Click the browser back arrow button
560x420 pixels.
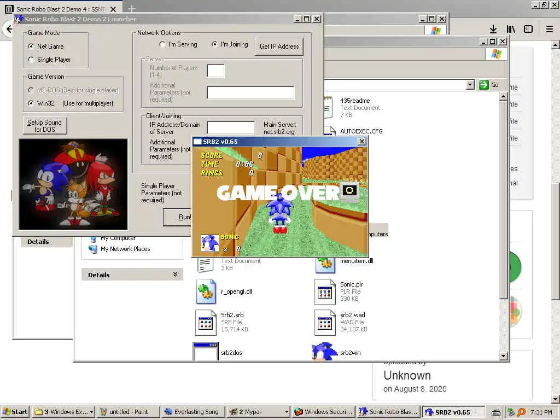click(8, 28)
